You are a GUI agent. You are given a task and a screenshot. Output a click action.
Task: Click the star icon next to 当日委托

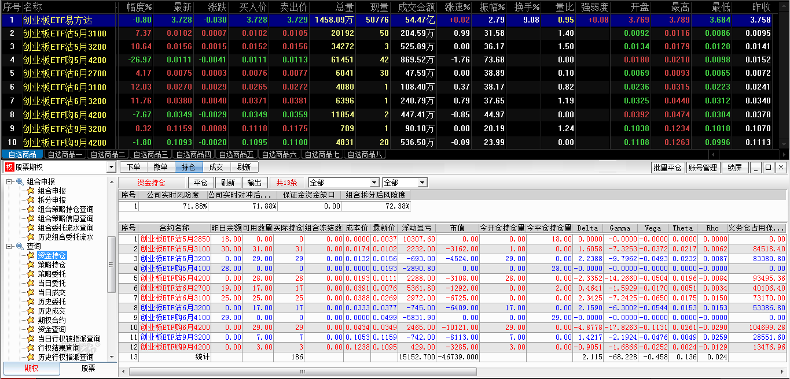31,283
